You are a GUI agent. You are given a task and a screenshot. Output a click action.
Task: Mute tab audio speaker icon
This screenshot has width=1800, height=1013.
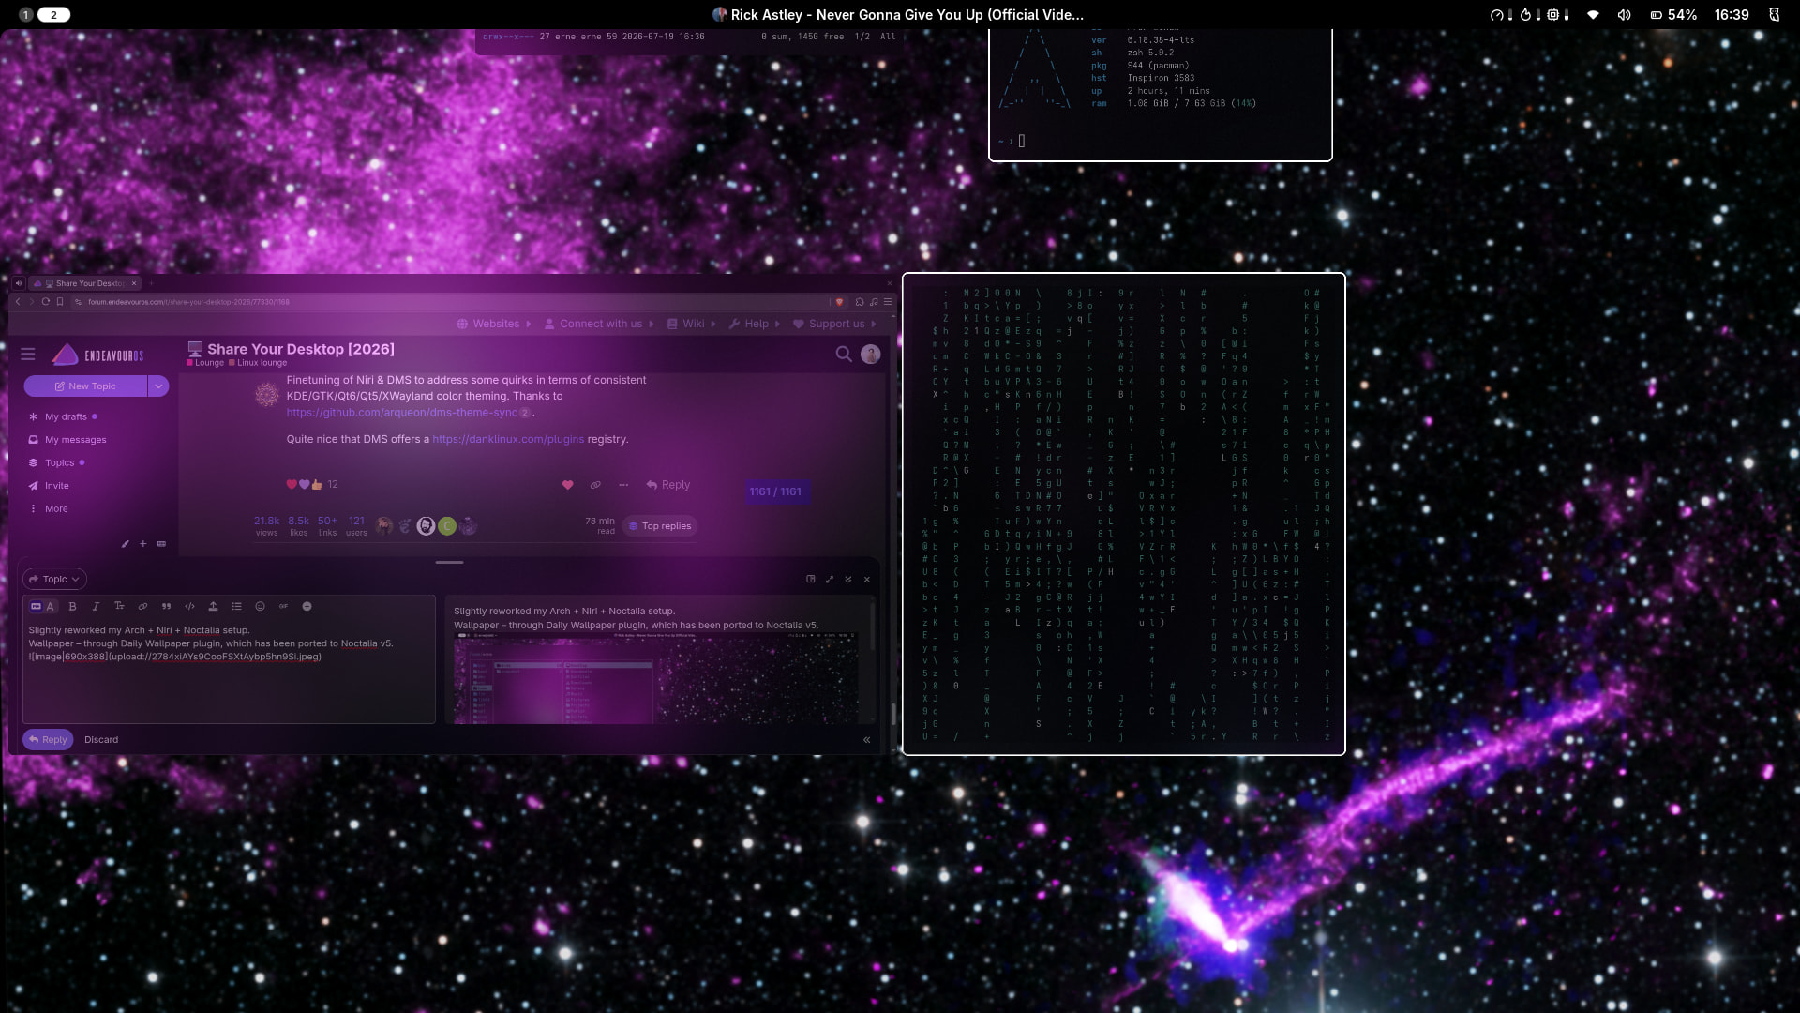coord(18,283)
